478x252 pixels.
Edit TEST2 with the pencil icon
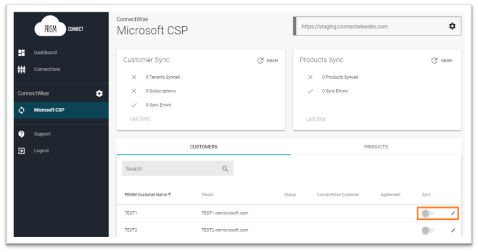453,230
